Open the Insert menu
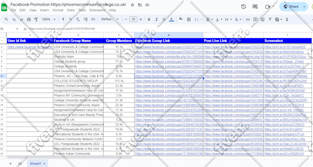313x167 pixels. tap(44, 10)
